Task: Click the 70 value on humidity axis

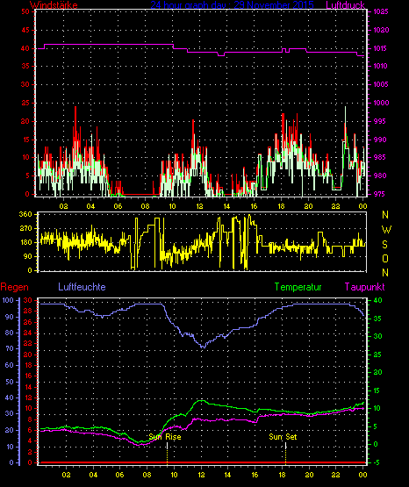Action: (x=10, y=348)
